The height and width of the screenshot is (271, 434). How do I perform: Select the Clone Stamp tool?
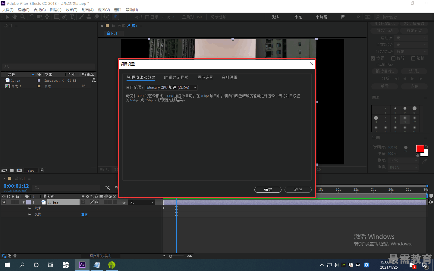(89, 17)
